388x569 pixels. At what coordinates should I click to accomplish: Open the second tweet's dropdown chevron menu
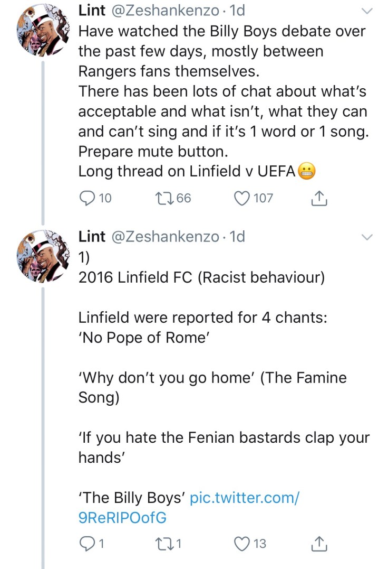tap(367, 237)
